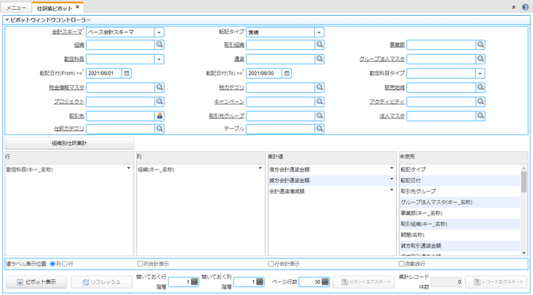Click the 未使用 list scroll-down arrow

pos(523,253)
